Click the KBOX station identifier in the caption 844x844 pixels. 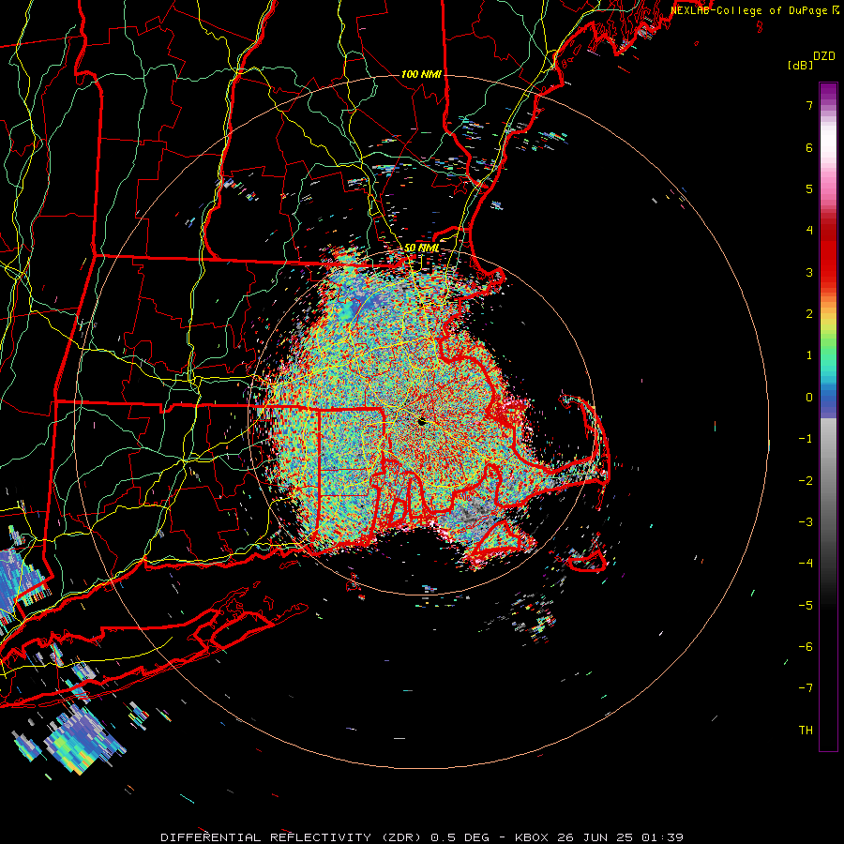(x=532, y=837)
